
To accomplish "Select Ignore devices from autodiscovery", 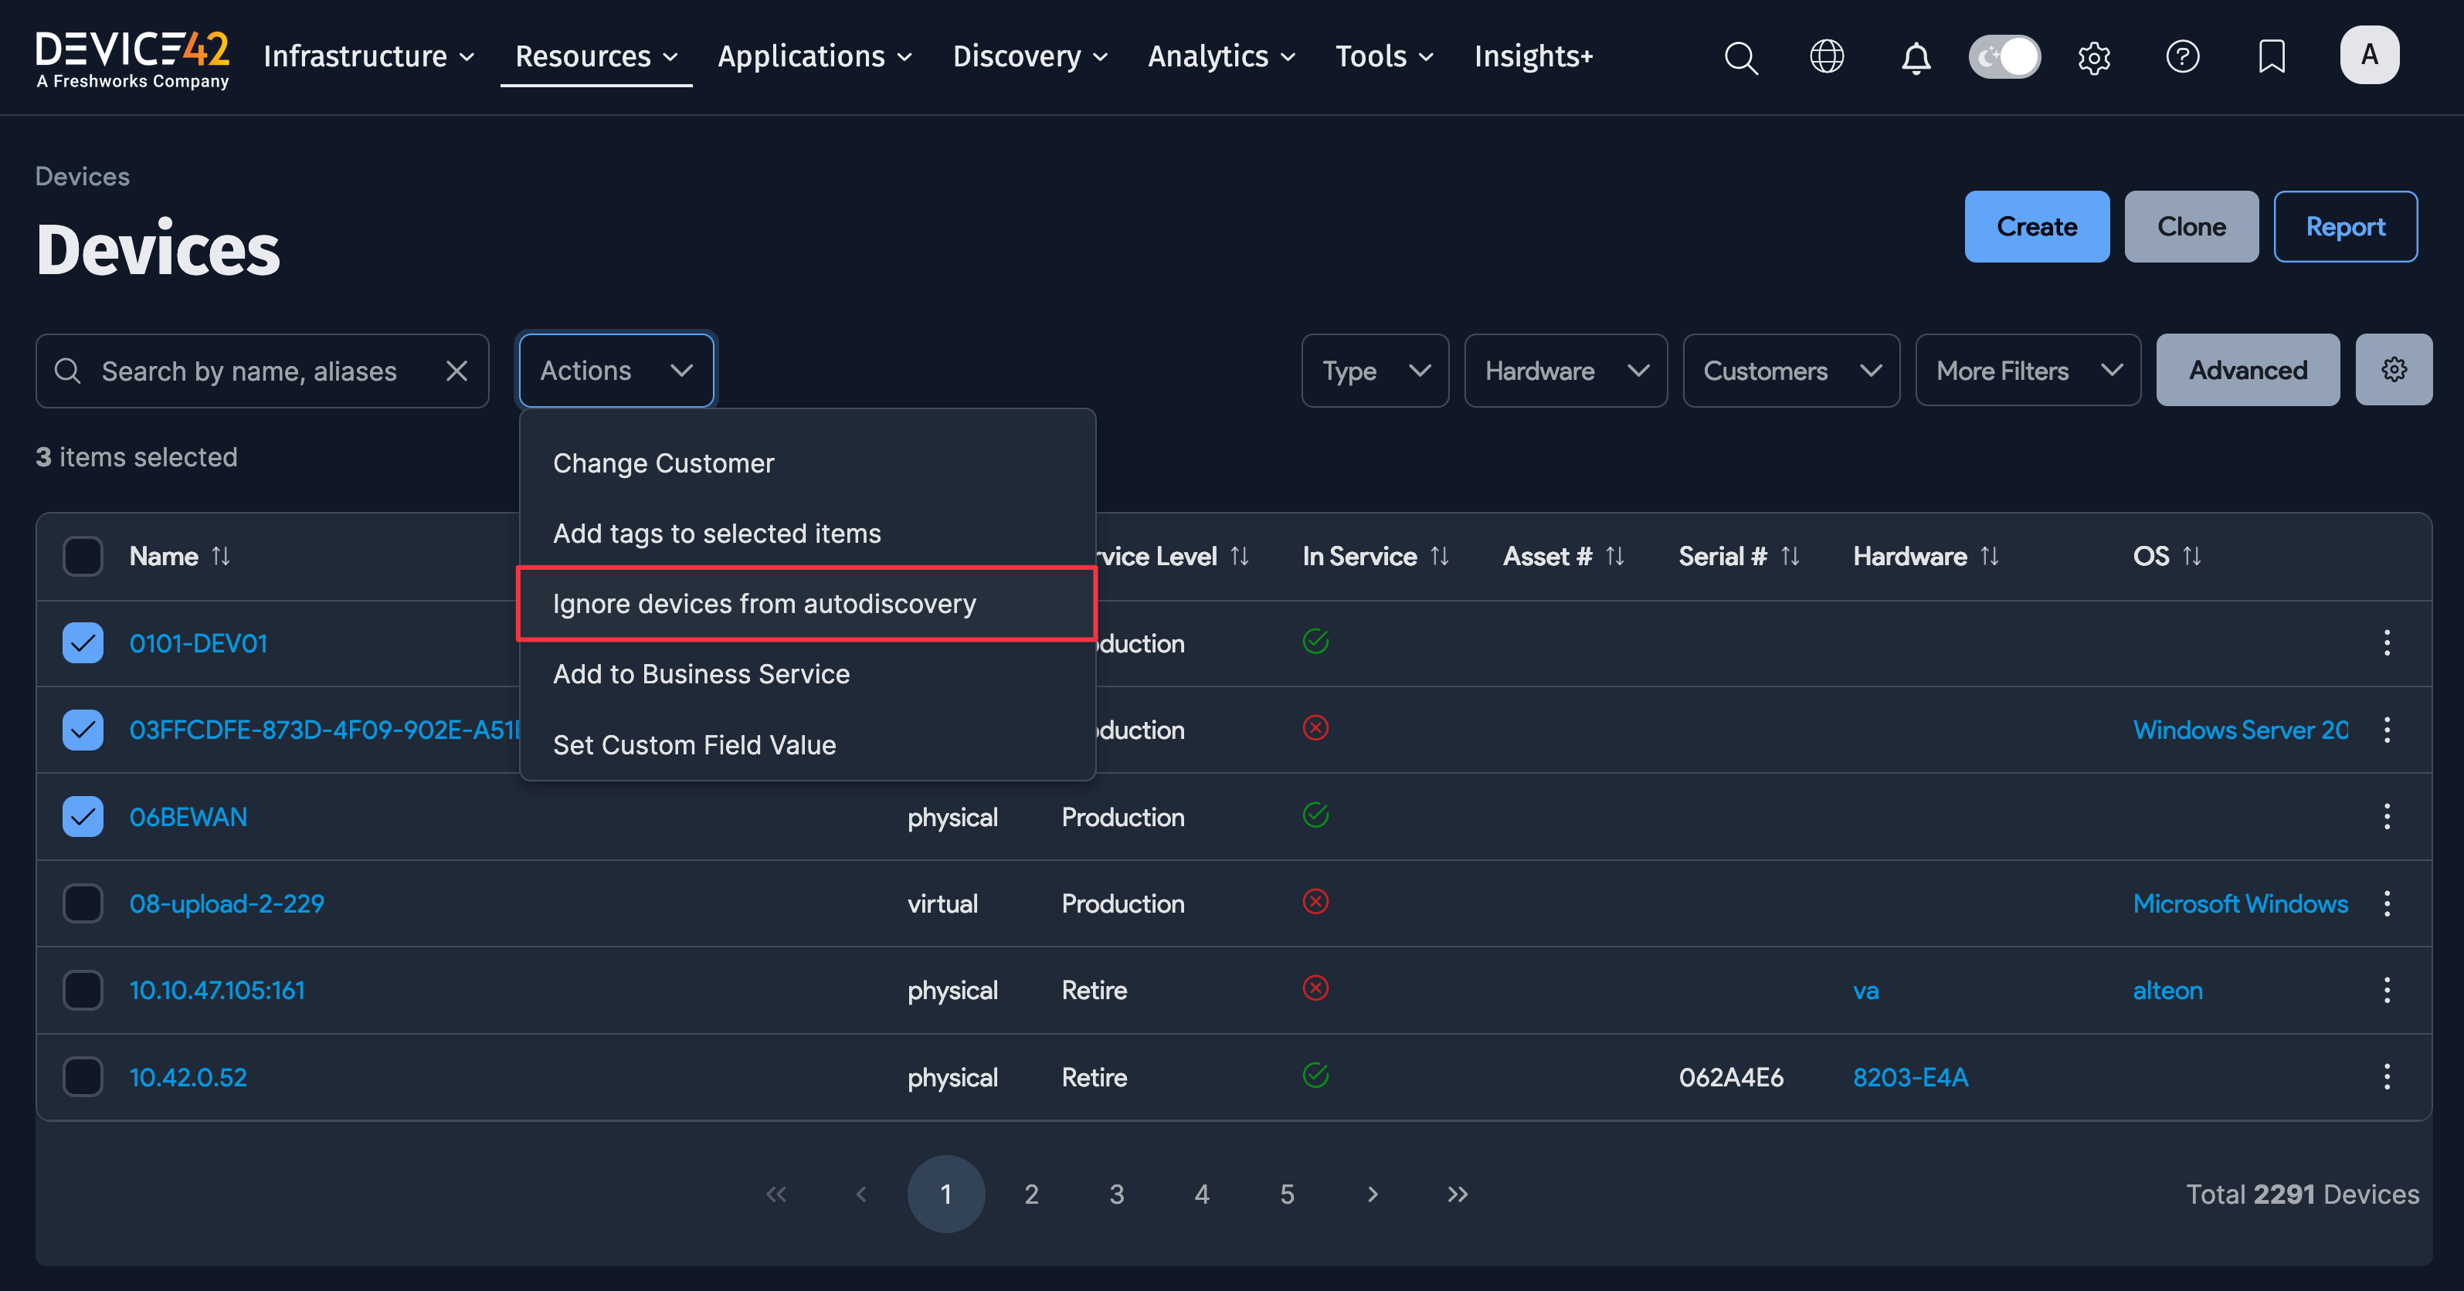I will pos(764,604).
